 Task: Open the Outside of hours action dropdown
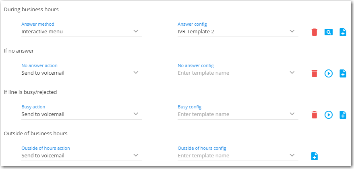(x=82, y=156)
